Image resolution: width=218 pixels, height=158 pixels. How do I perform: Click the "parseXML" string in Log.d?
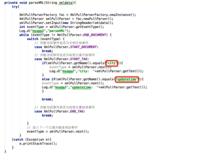[x=57, y=31]
